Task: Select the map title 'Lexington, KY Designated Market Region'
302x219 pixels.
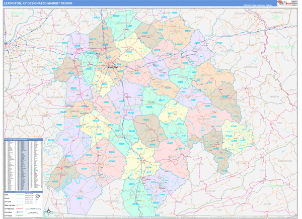Action: [38, 4]
